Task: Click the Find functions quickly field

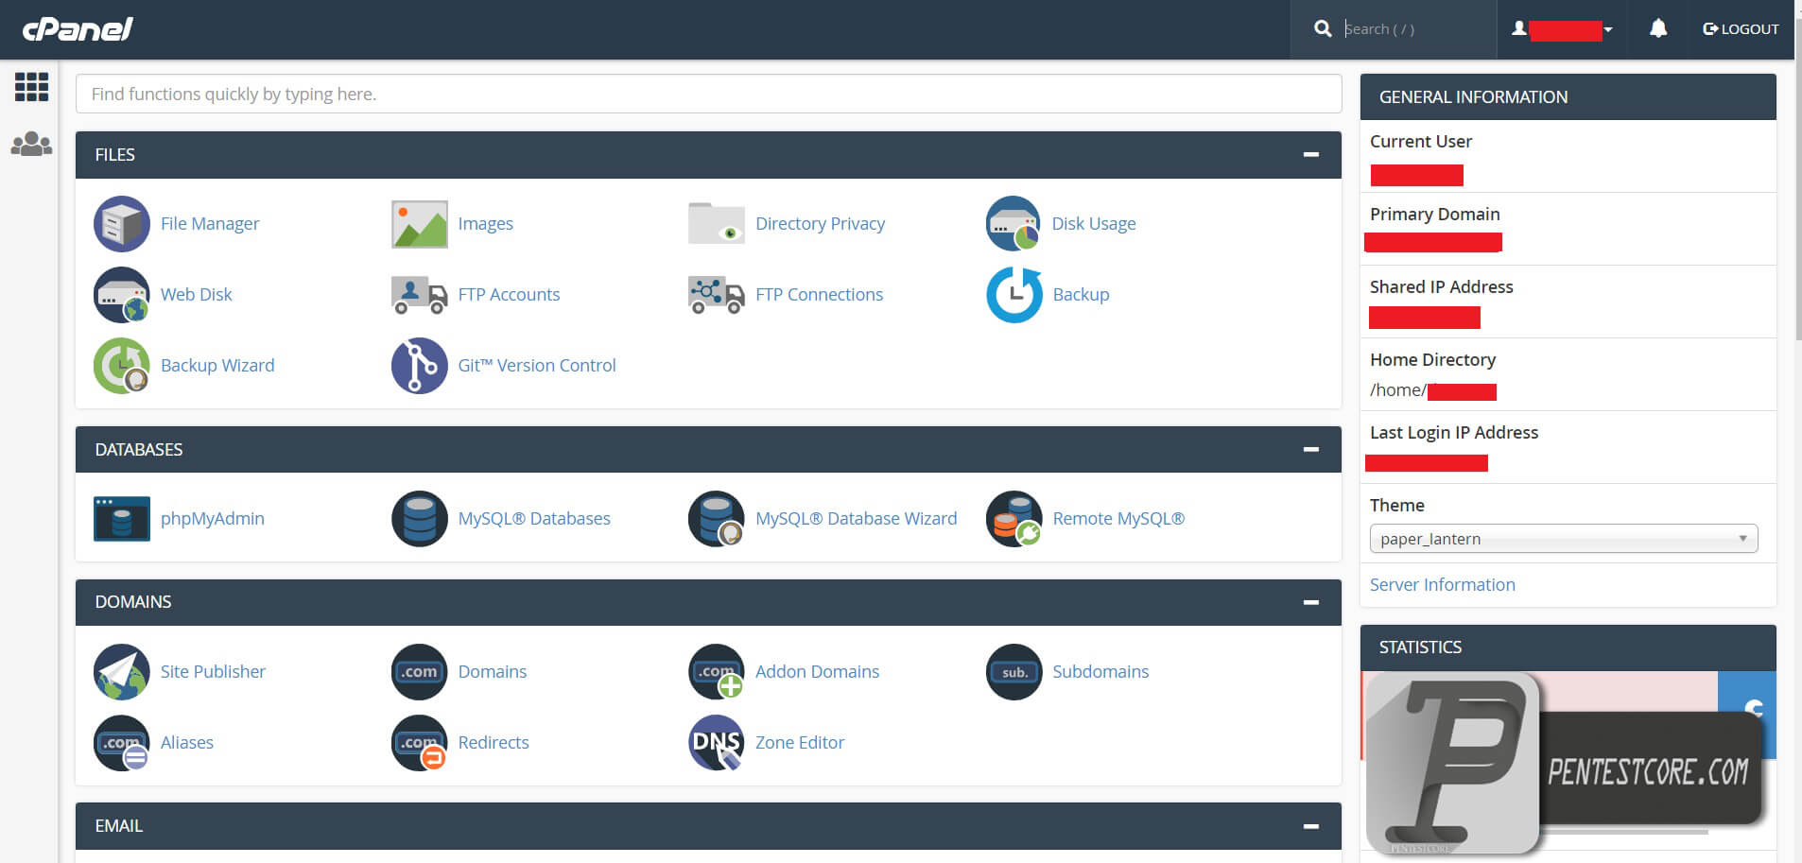Action: [x=709, y=94]
